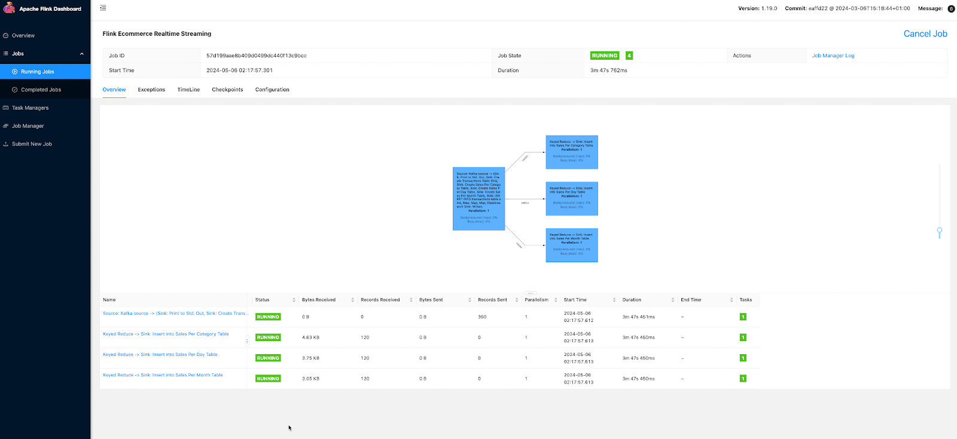
Task: Click green Tasks badge in Kafka source row
Action: coord(743,317)
